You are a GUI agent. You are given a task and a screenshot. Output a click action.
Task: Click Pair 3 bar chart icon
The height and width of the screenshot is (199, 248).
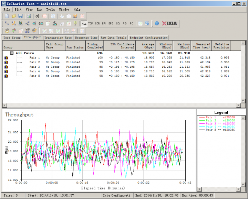click(6, 67)
